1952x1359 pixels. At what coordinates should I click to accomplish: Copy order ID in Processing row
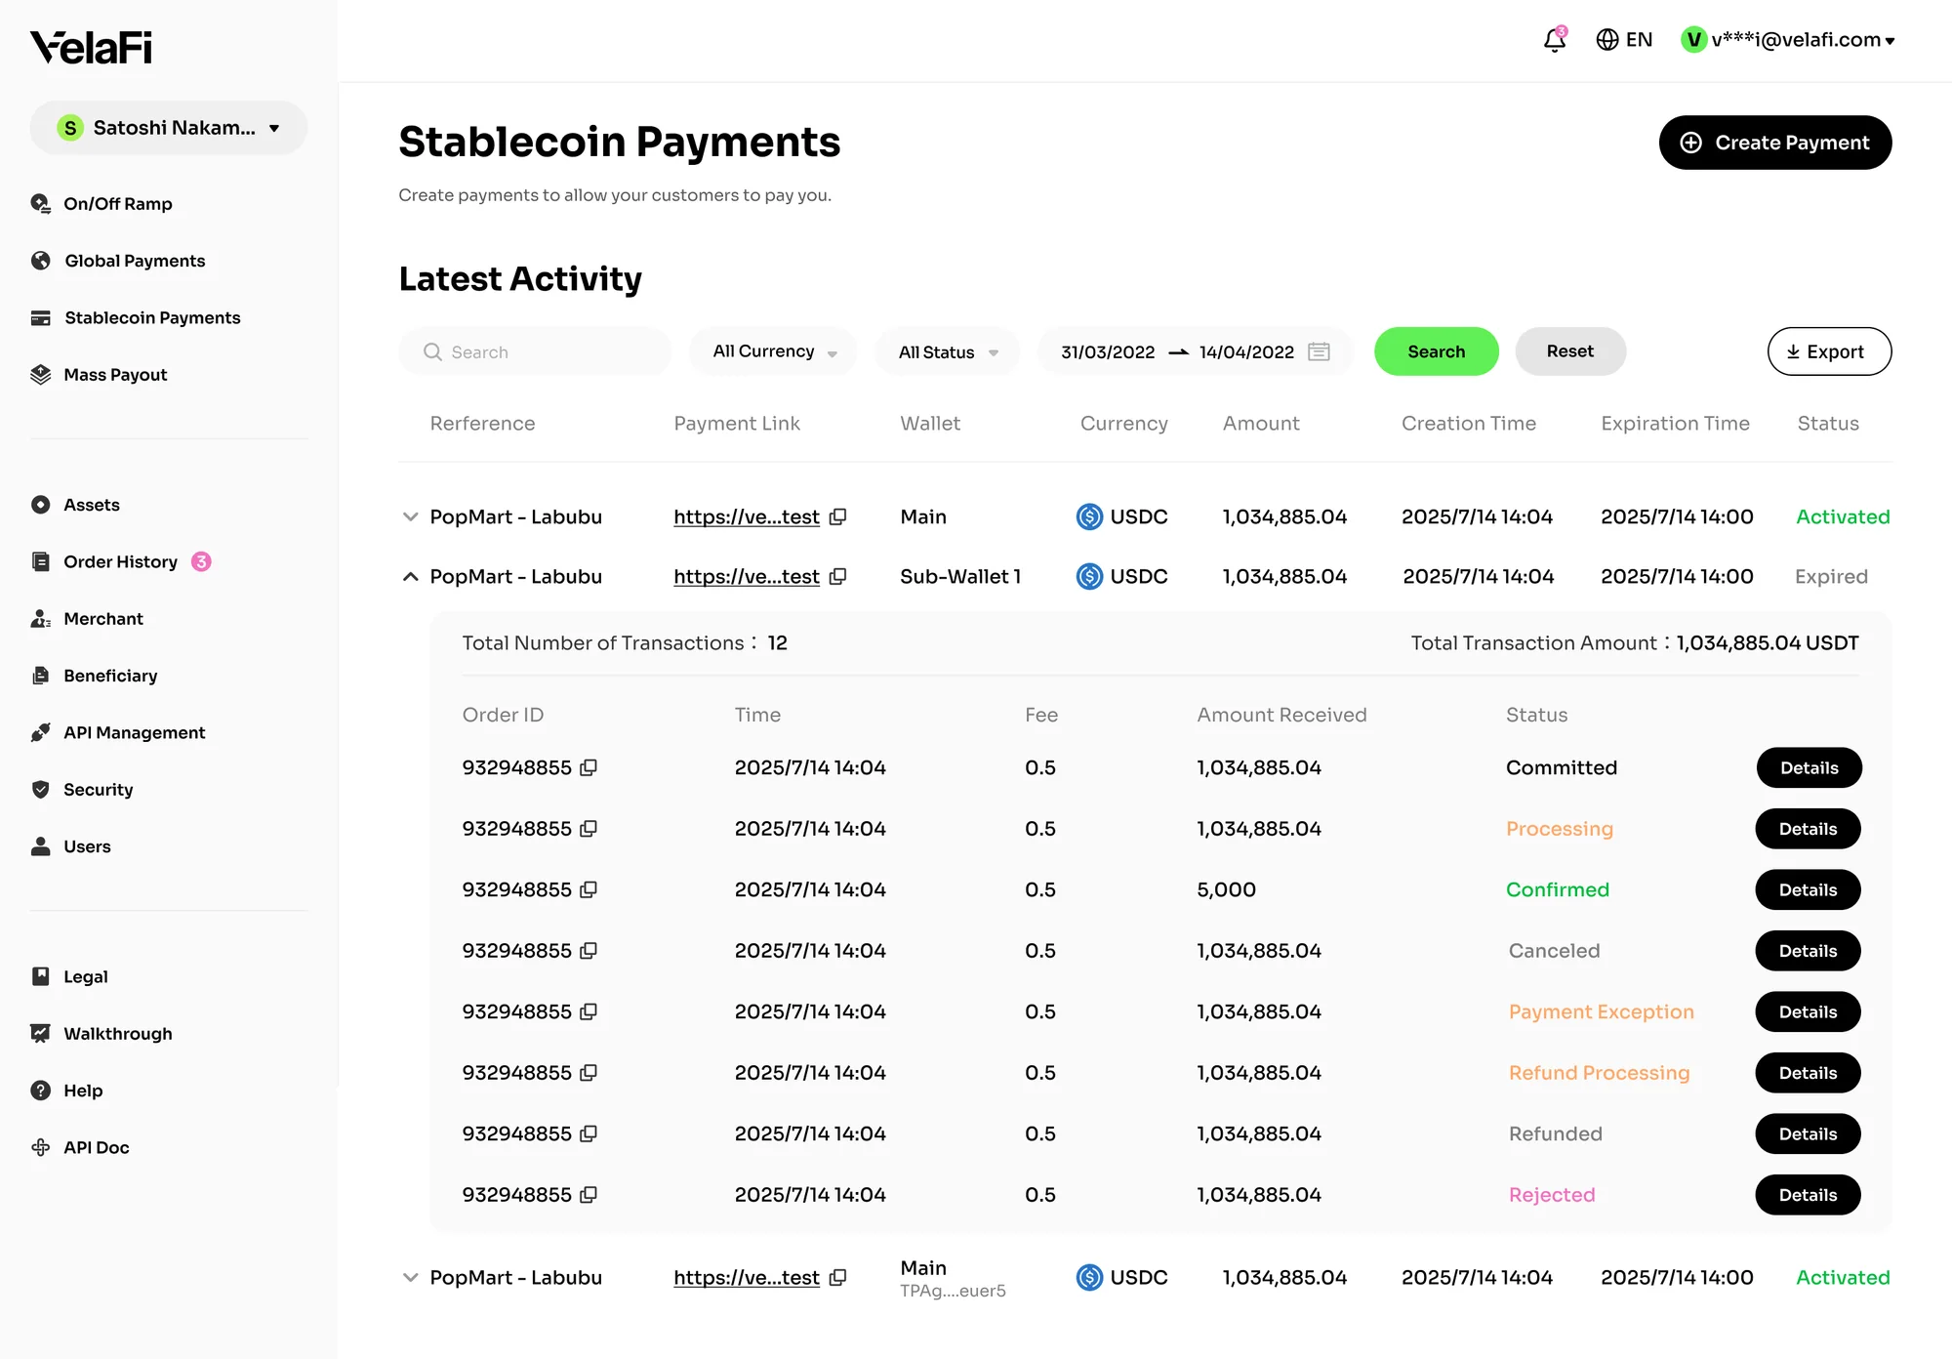[589, 829]
